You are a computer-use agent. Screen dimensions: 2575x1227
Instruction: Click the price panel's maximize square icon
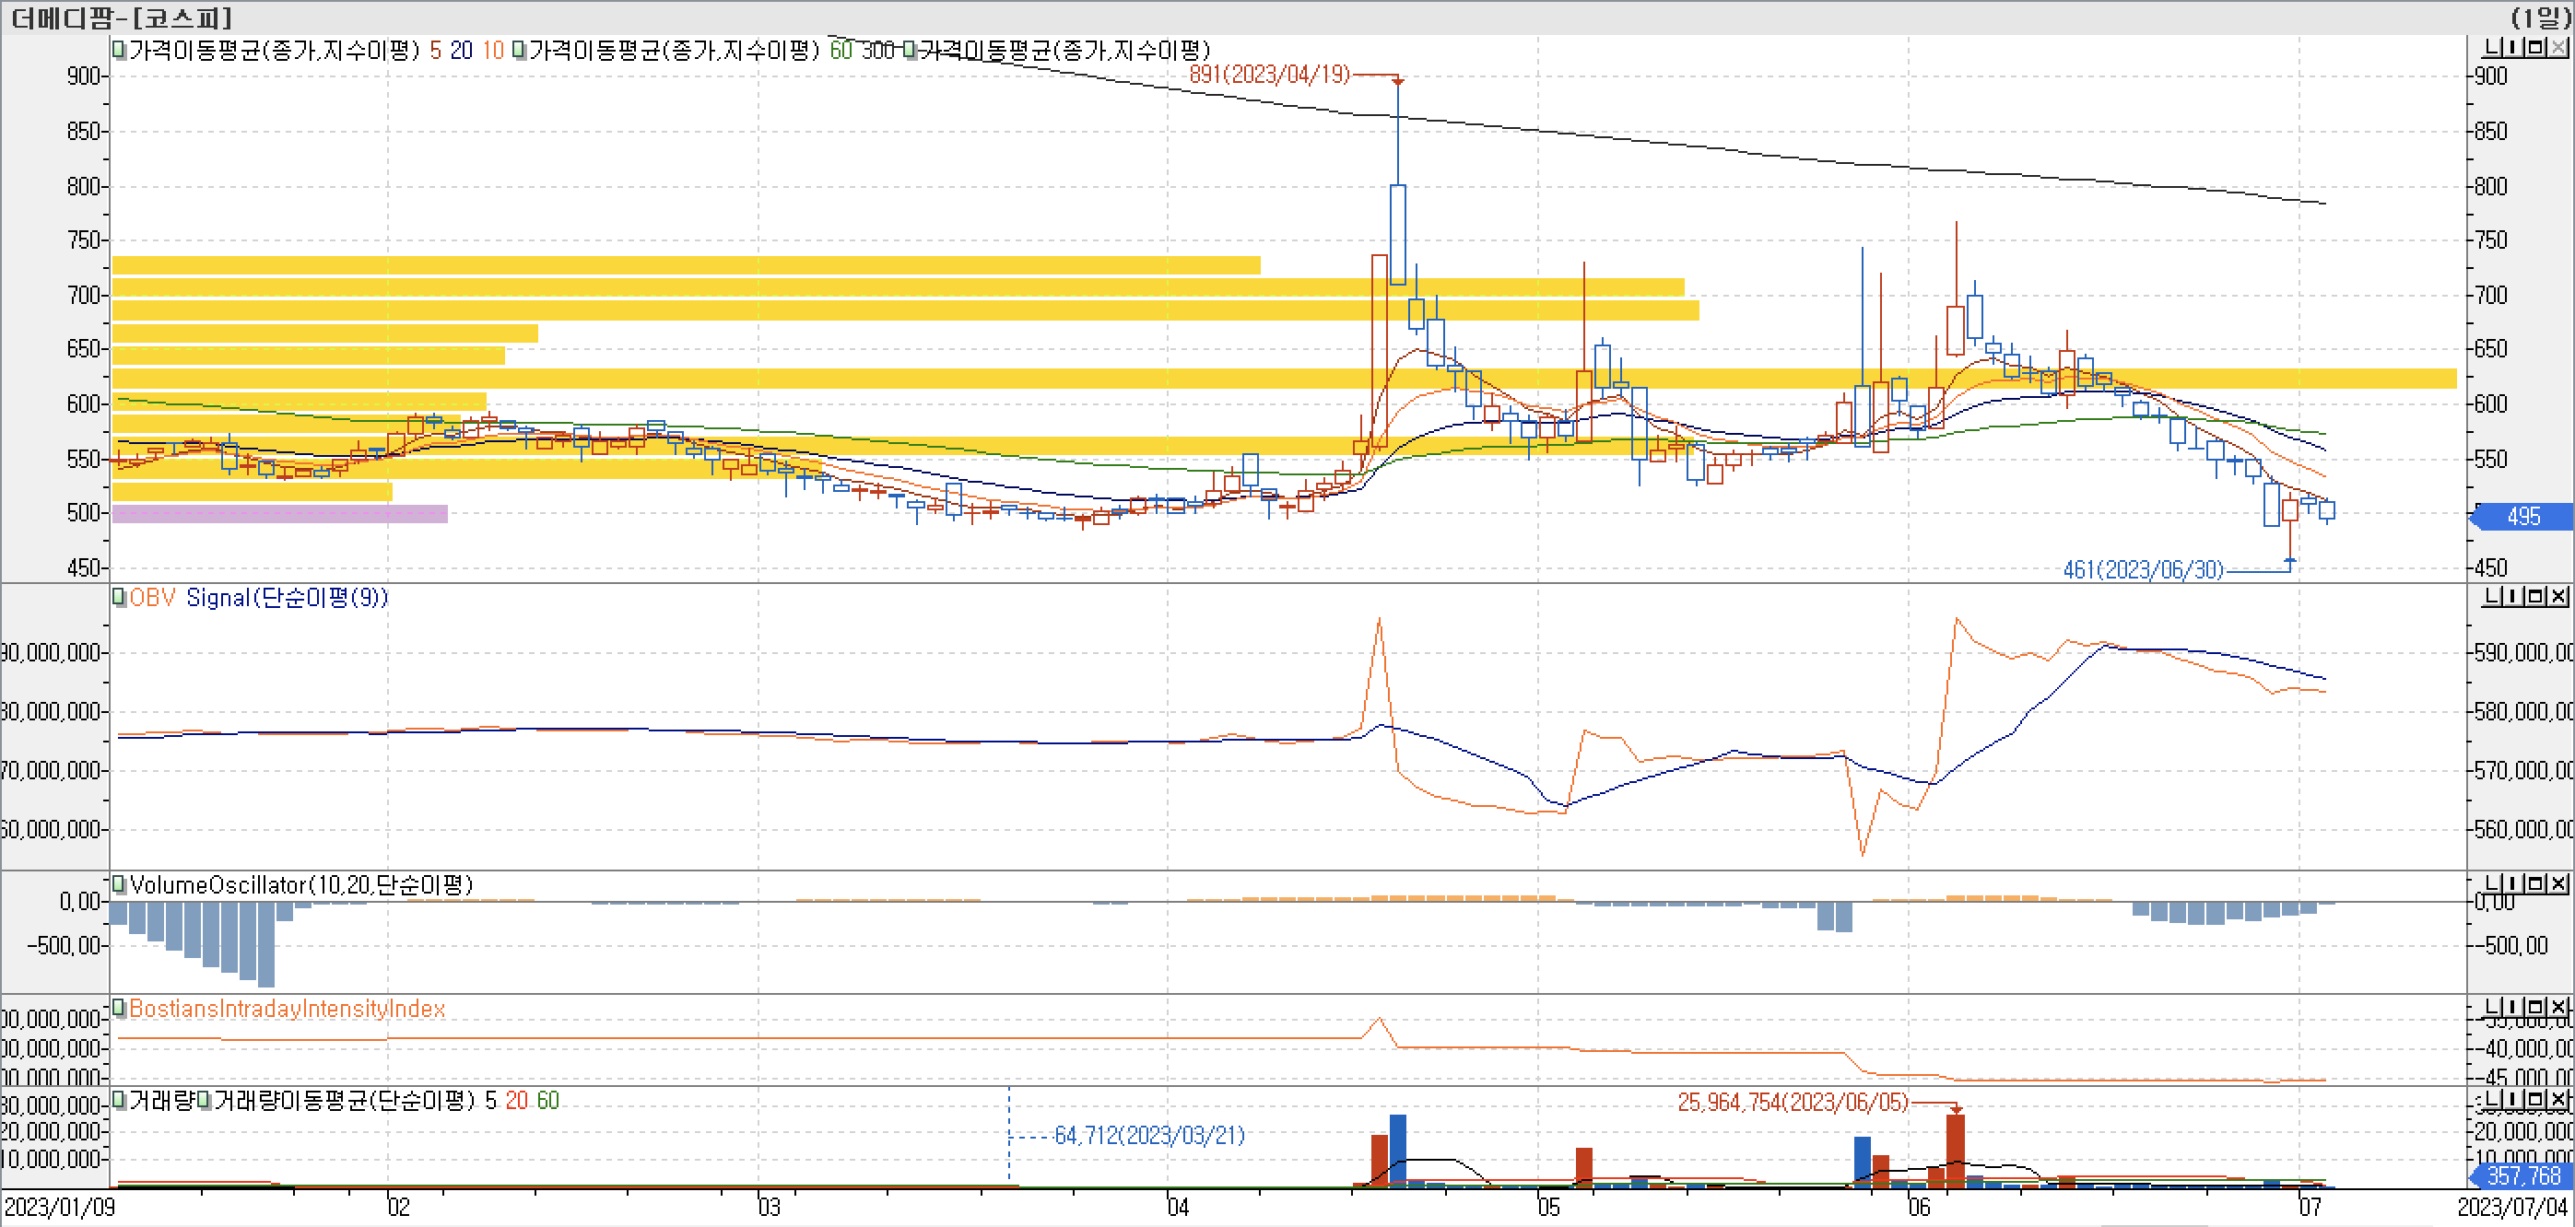[x=2536, y=48]
